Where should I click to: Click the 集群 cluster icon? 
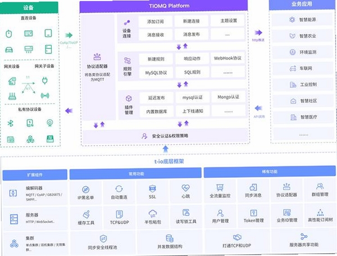pyautogui.click(x=14, y=244)
